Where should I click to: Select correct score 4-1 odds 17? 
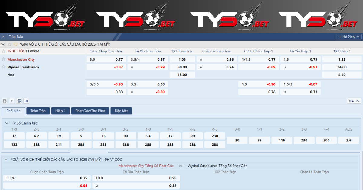[171, 136]
